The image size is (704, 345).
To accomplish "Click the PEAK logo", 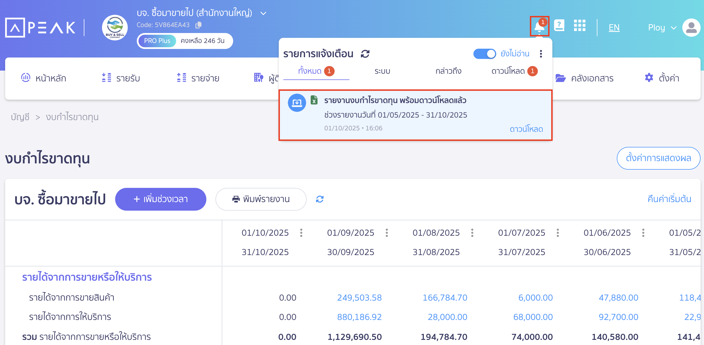I will pyautogui.click(x=40, y=28).
